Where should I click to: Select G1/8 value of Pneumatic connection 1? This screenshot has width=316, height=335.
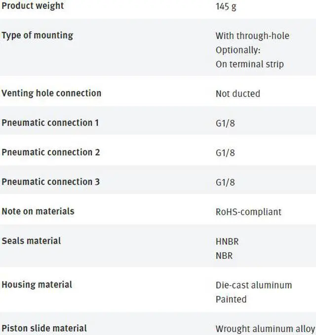[225, 123]
